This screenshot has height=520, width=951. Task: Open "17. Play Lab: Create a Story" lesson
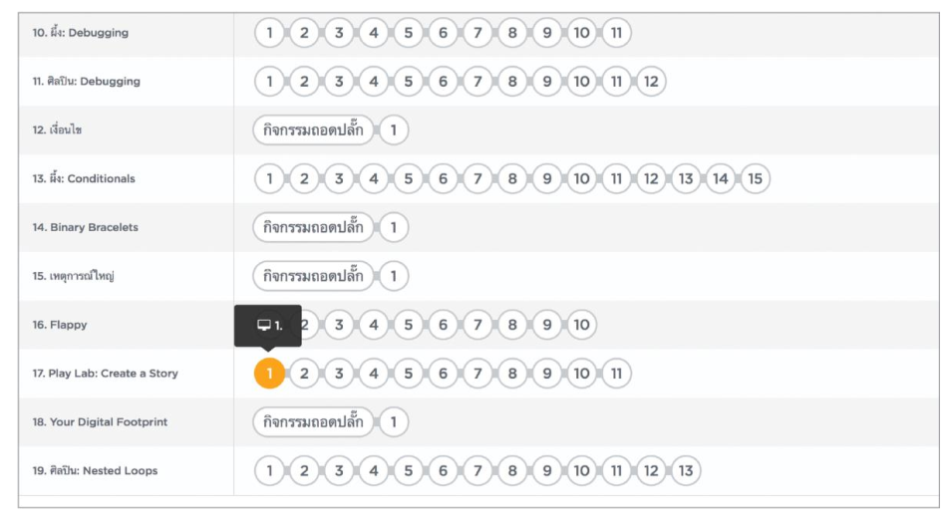click(105, 374)
